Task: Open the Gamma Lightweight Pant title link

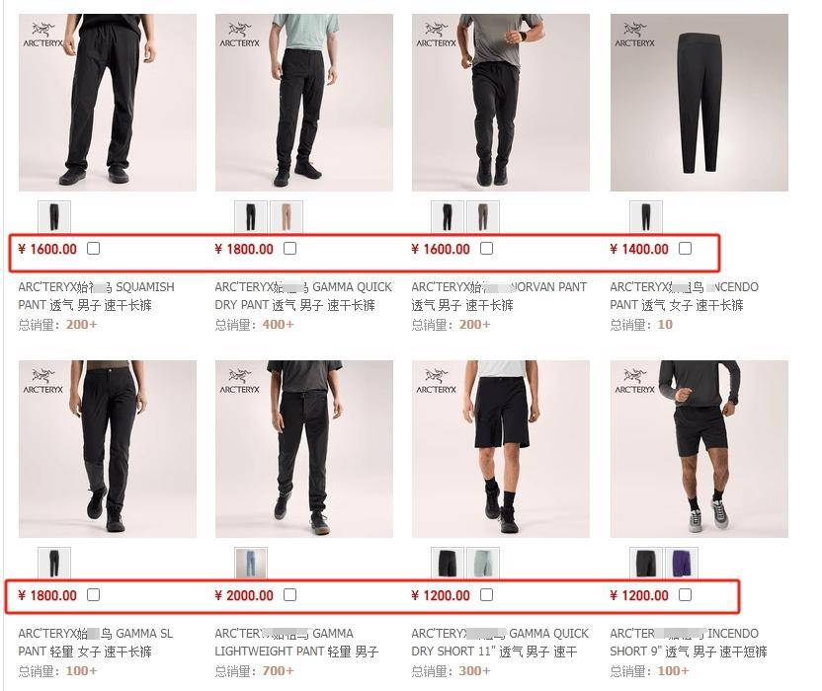Action: pyautogui.click(x=296, y=643)
